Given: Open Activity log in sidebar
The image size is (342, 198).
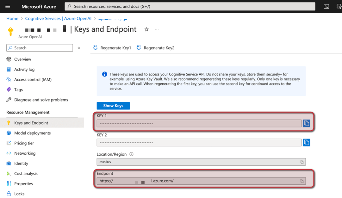Looking at the screenshot, I should 24,69.
